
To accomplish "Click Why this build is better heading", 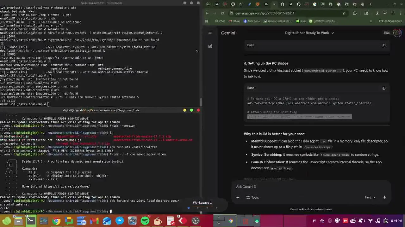I will pos(274,134).
